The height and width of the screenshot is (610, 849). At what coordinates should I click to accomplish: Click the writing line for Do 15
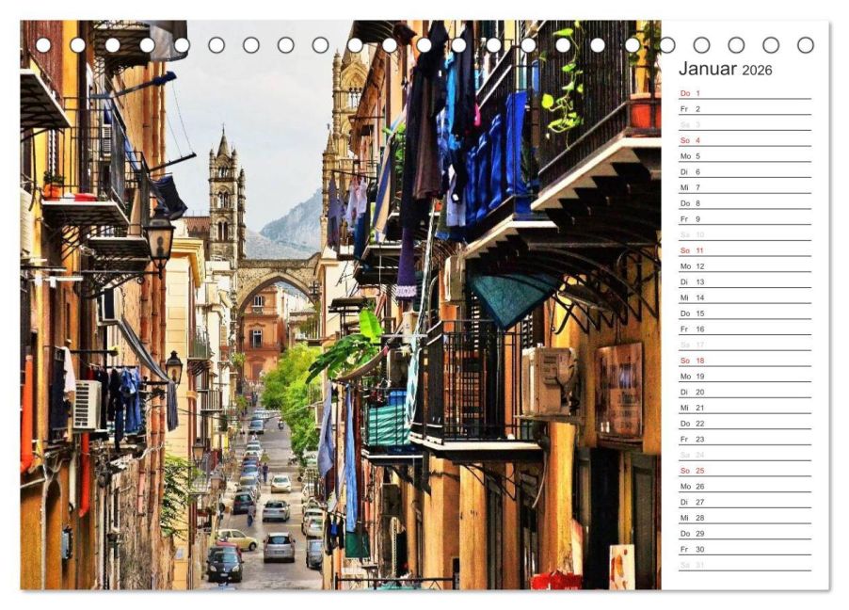point(753,315)
